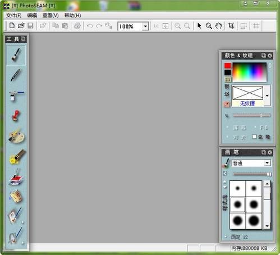The image size is (280, 255).
Task: Select the pen tool in tools panel
Action: point(16,75)
